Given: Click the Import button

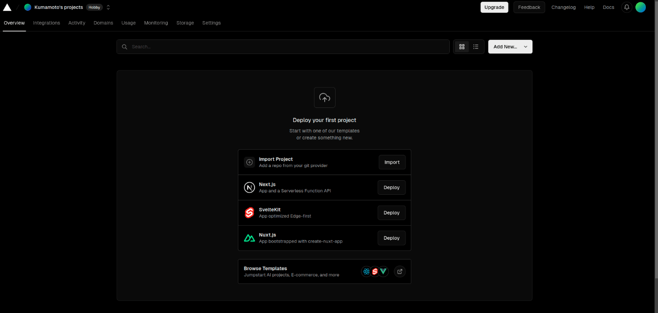Looking at the screenshot, I should tap(392, 162).
